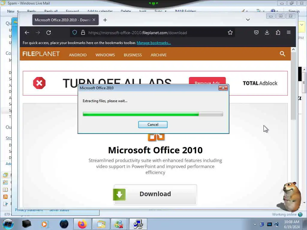Open Firefox extensions puzzle icon
307x230 pixels.
tap(278, 32)
